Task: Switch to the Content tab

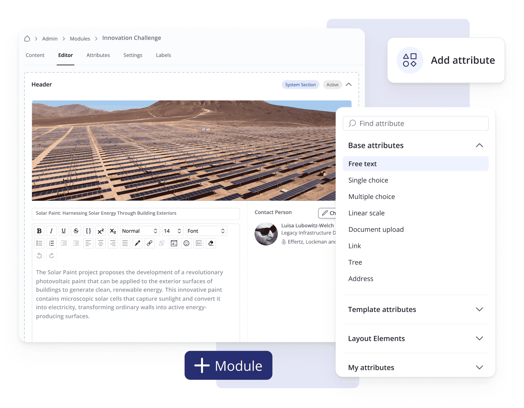Action: (x=35, y=55)
